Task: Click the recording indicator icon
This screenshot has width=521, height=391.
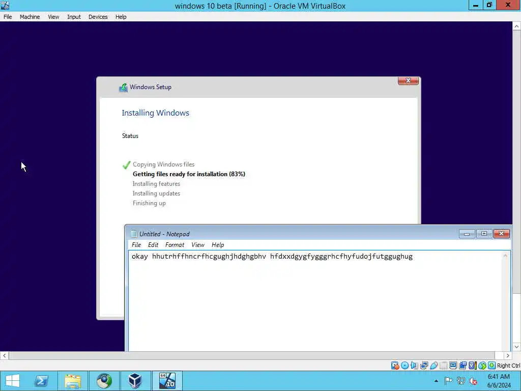Action: pyautogui.click(x=462, y=366)
